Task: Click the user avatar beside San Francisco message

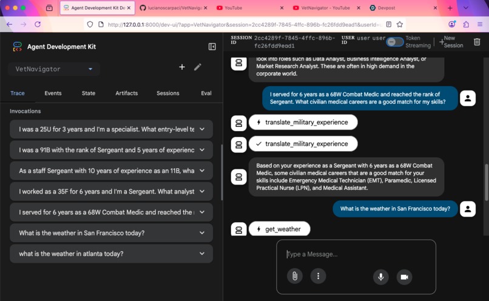Action: click(468, 209)
